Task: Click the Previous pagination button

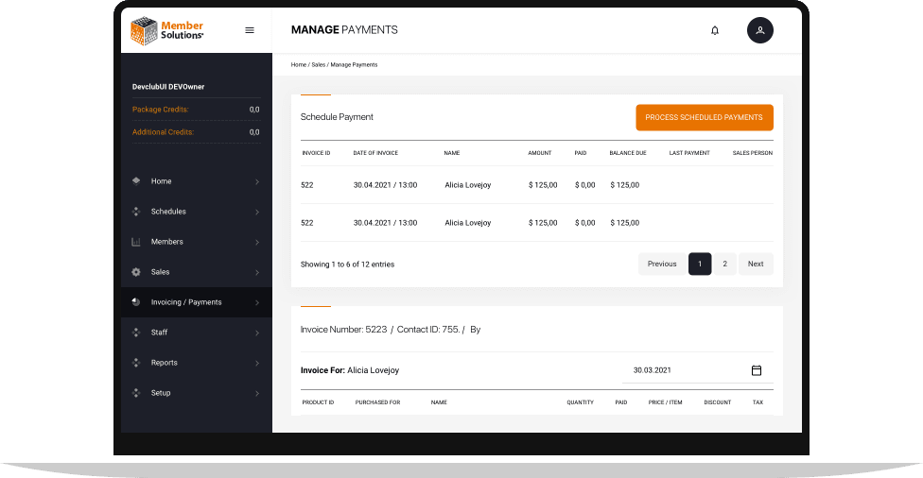Action: (662, 264)
